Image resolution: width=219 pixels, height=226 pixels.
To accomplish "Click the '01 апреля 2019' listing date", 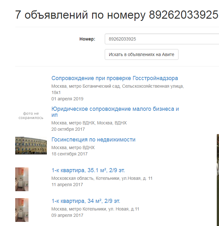I will click(67, 99).
